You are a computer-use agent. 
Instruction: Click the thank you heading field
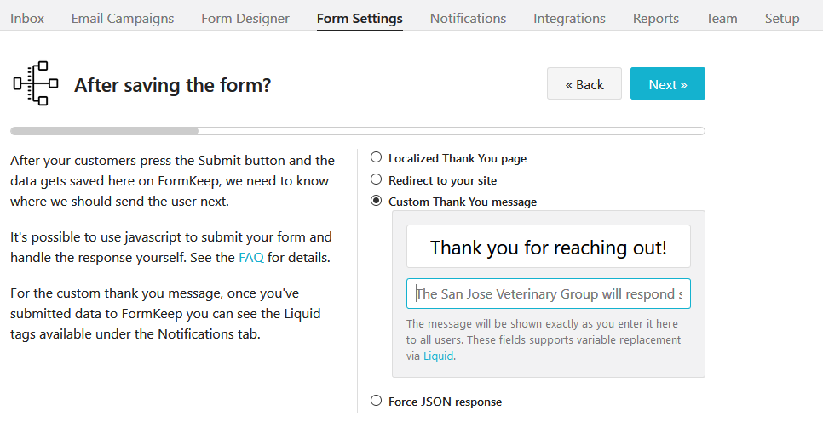point(548,247)
